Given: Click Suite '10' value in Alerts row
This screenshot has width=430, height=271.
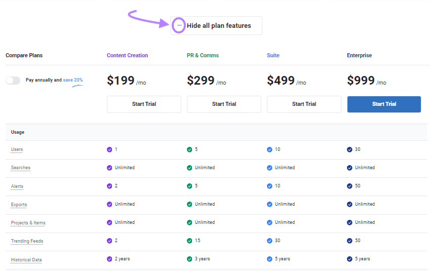Looking at the screenshot, I should [278, 186].
